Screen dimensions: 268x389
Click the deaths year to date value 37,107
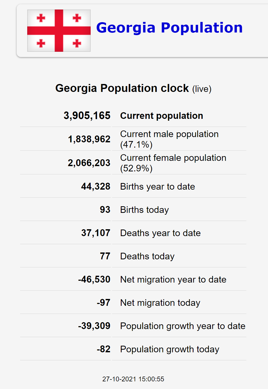(96, 233)
